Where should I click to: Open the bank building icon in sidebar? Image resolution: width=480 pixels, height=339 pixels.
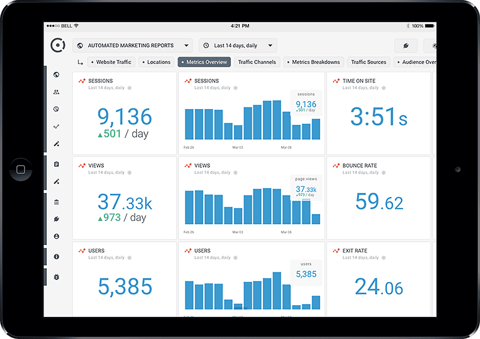pyautogui.click(x=56, y=202)
